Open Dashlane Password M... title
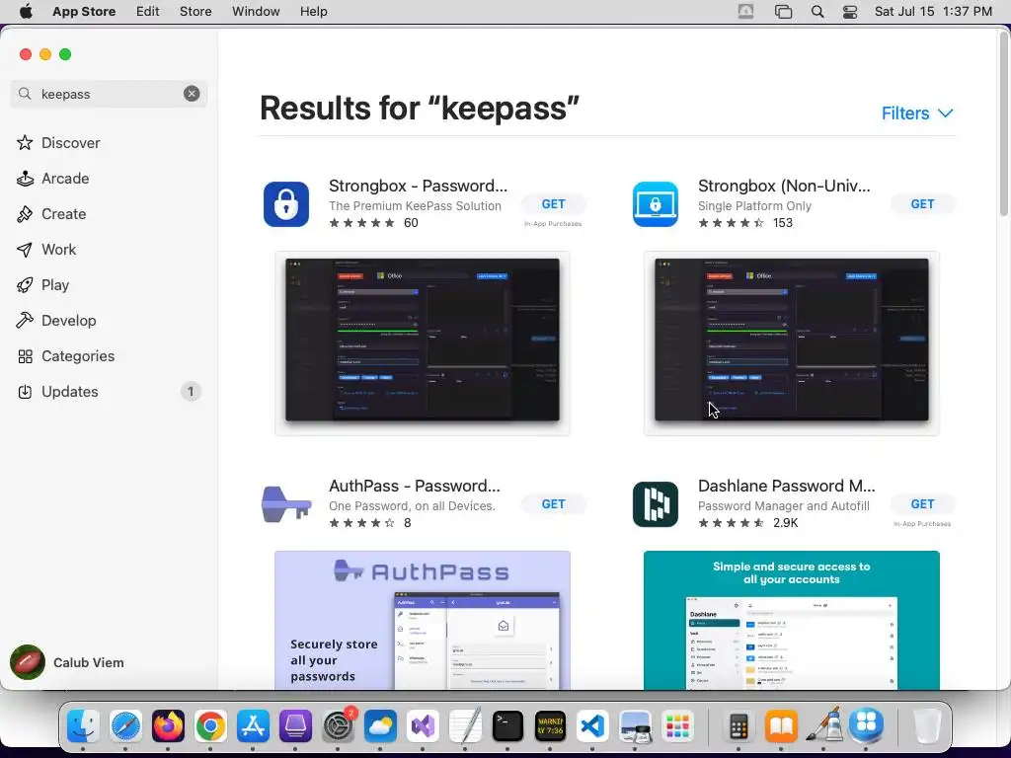Viewport: 1011px width, 758px height. 787,486
